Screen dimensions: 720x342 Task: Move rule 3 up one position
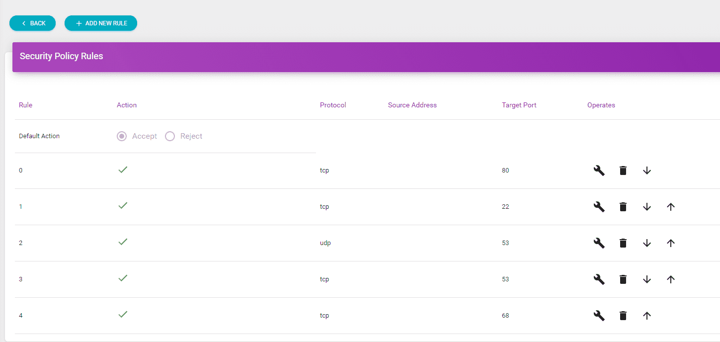coord(670,279)
